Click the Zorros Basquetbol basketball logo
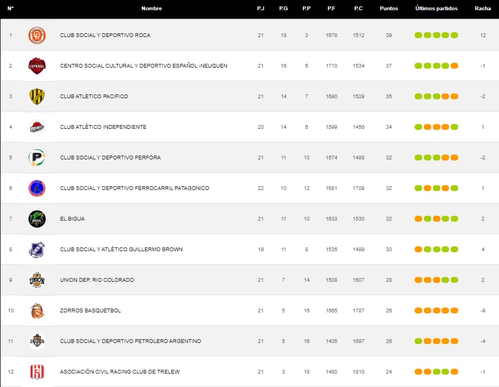The height and width of the screenshot is (387, 499). pyautogui.click(x=37, y=311)
